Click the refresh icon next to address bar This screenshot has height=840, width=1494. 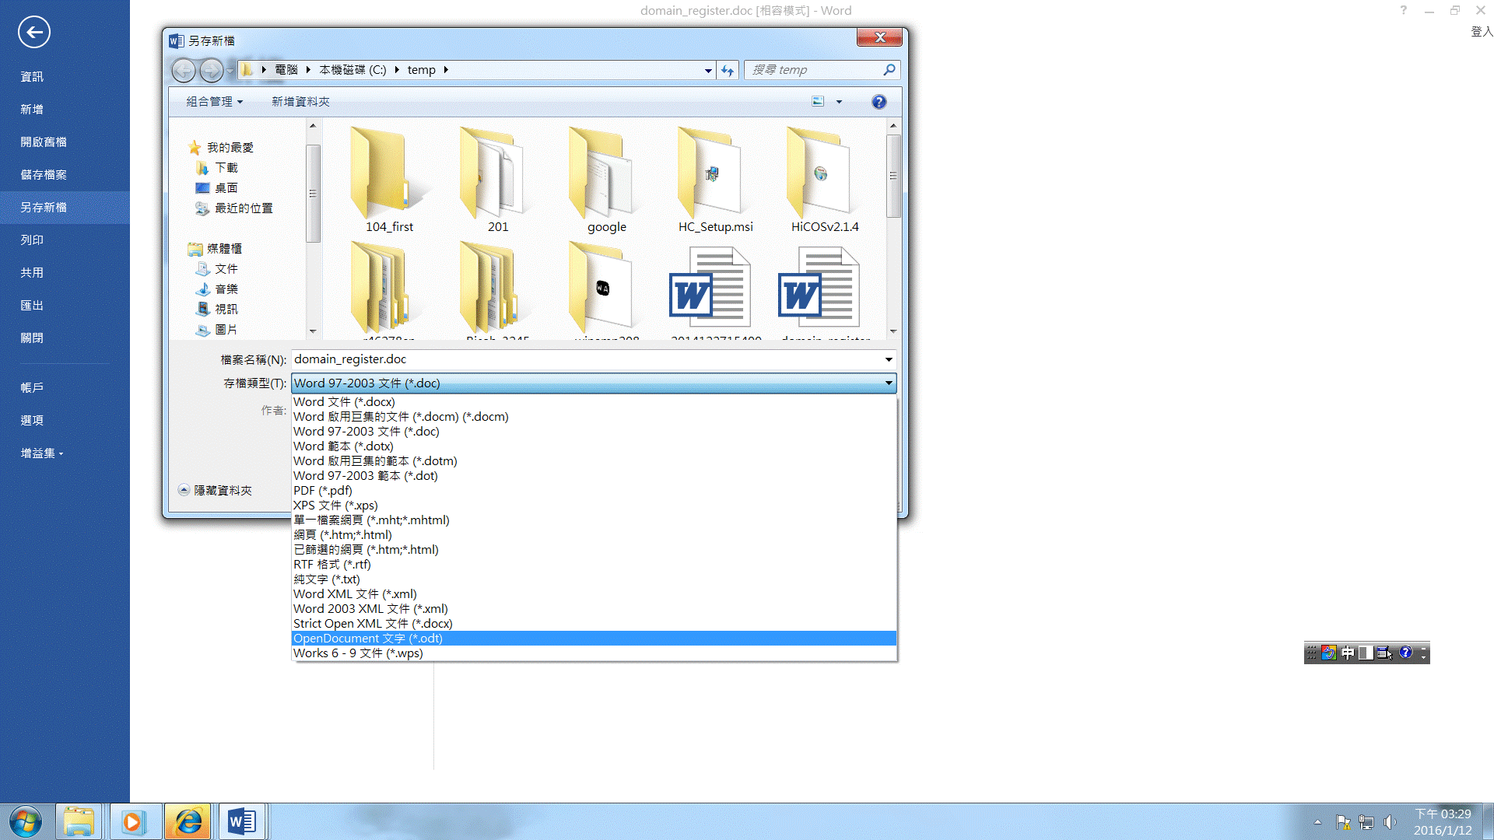tap(727, 70)
